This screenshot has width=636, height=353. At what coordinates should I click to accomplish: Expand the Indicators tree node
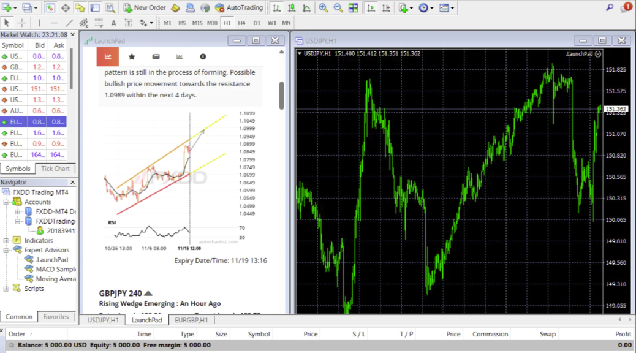pyautogui.click(x=7, y=241)
